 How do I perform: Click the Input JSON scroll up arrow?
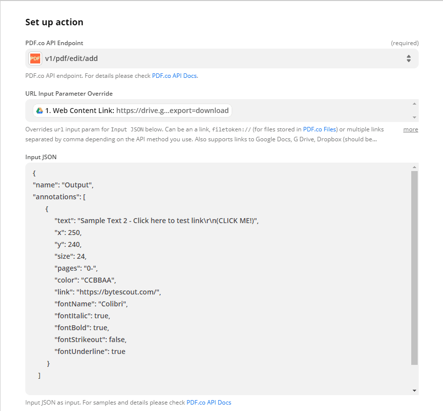414,167
